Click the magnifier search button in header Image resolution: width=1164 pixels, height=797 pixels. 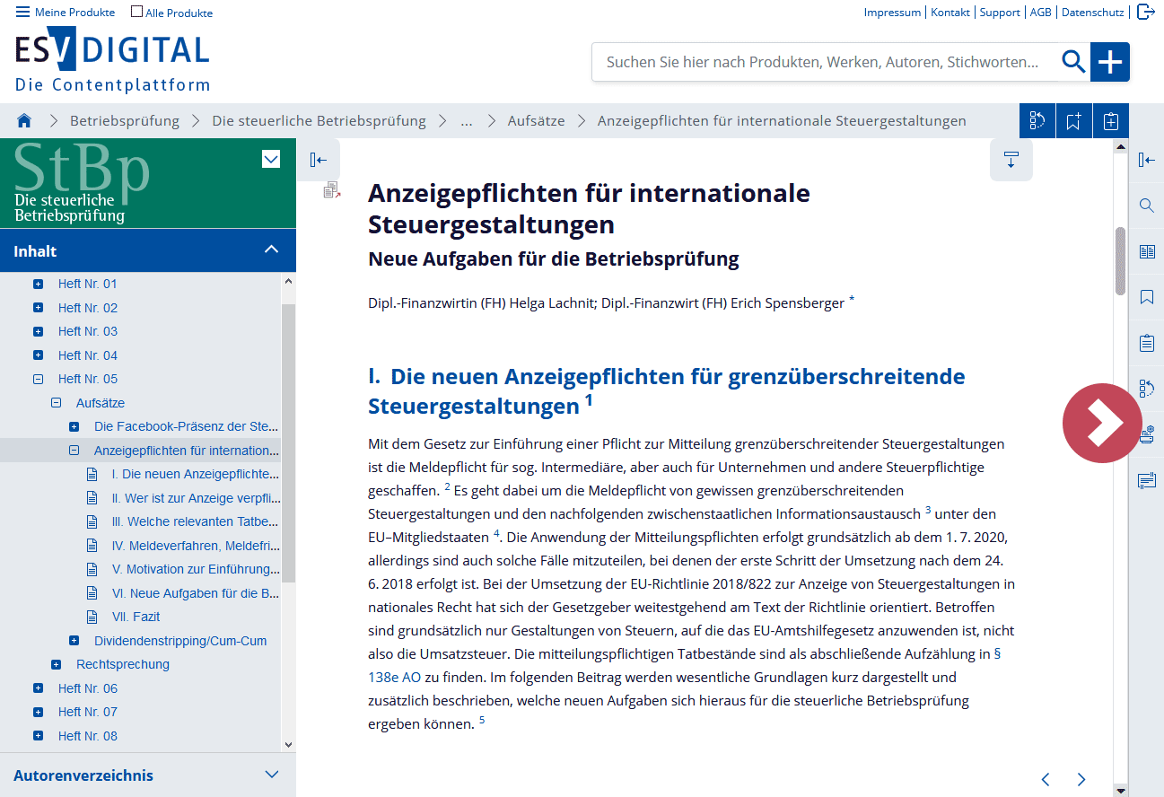[x=1073, y=62]
